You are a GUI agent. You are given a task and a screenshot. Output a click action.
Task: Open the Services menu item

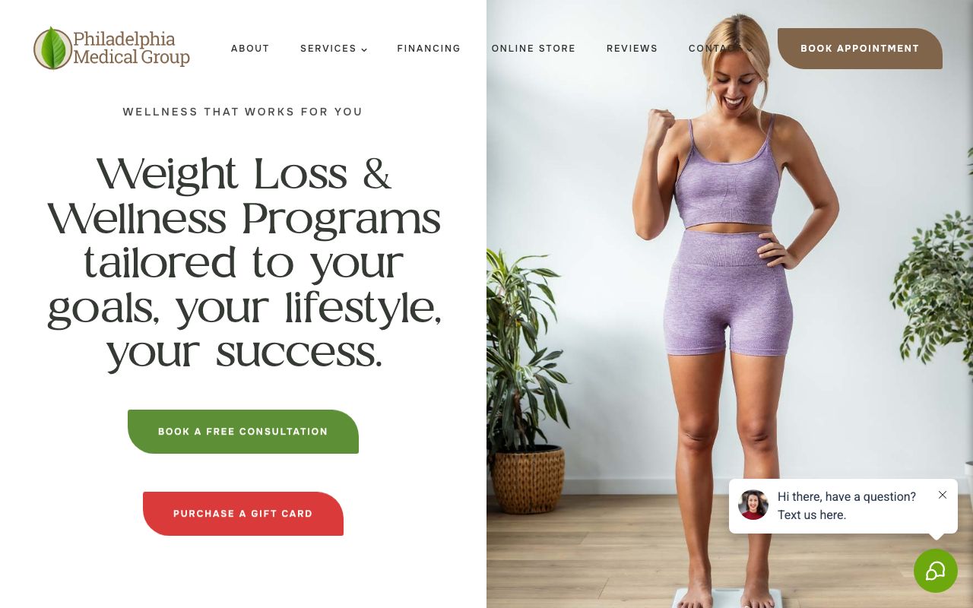(328, 49)
